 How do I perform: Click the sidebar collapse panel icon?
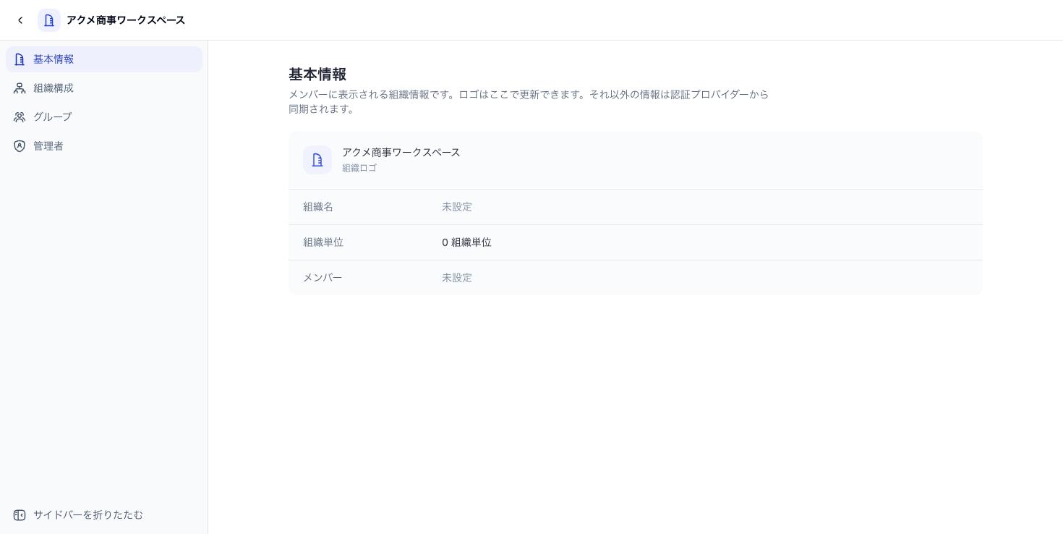coord(20,515)
